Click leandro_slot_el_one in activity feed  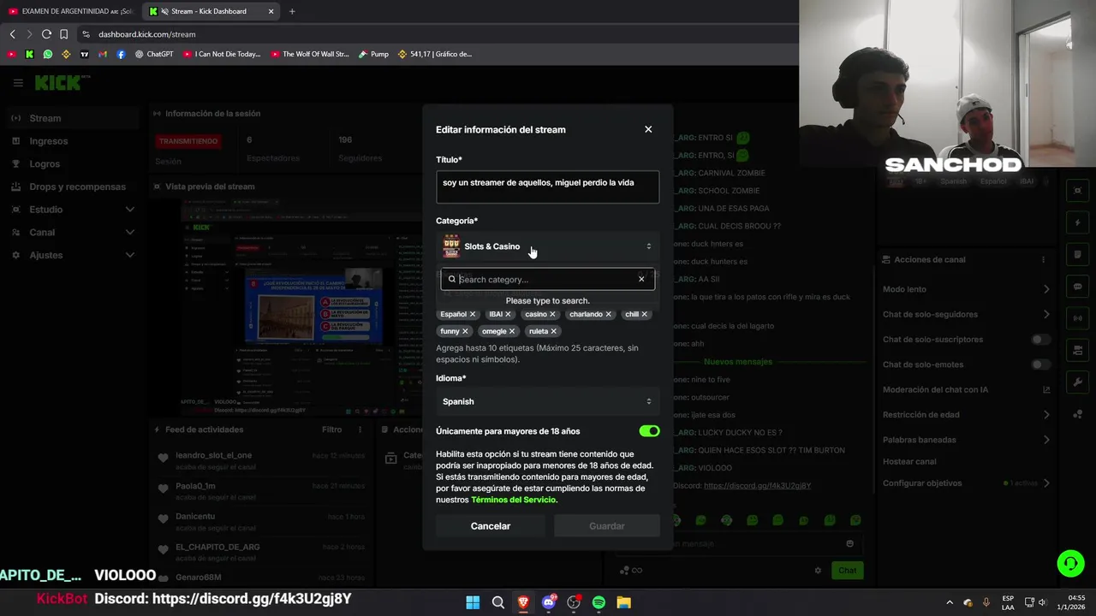tap(214, 455)
